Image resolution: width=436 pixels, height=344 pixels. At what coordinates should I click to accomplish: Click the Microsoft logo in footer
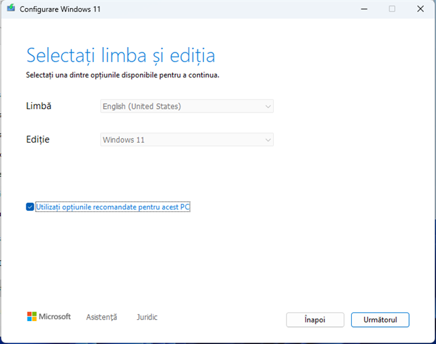pos(48,316)
